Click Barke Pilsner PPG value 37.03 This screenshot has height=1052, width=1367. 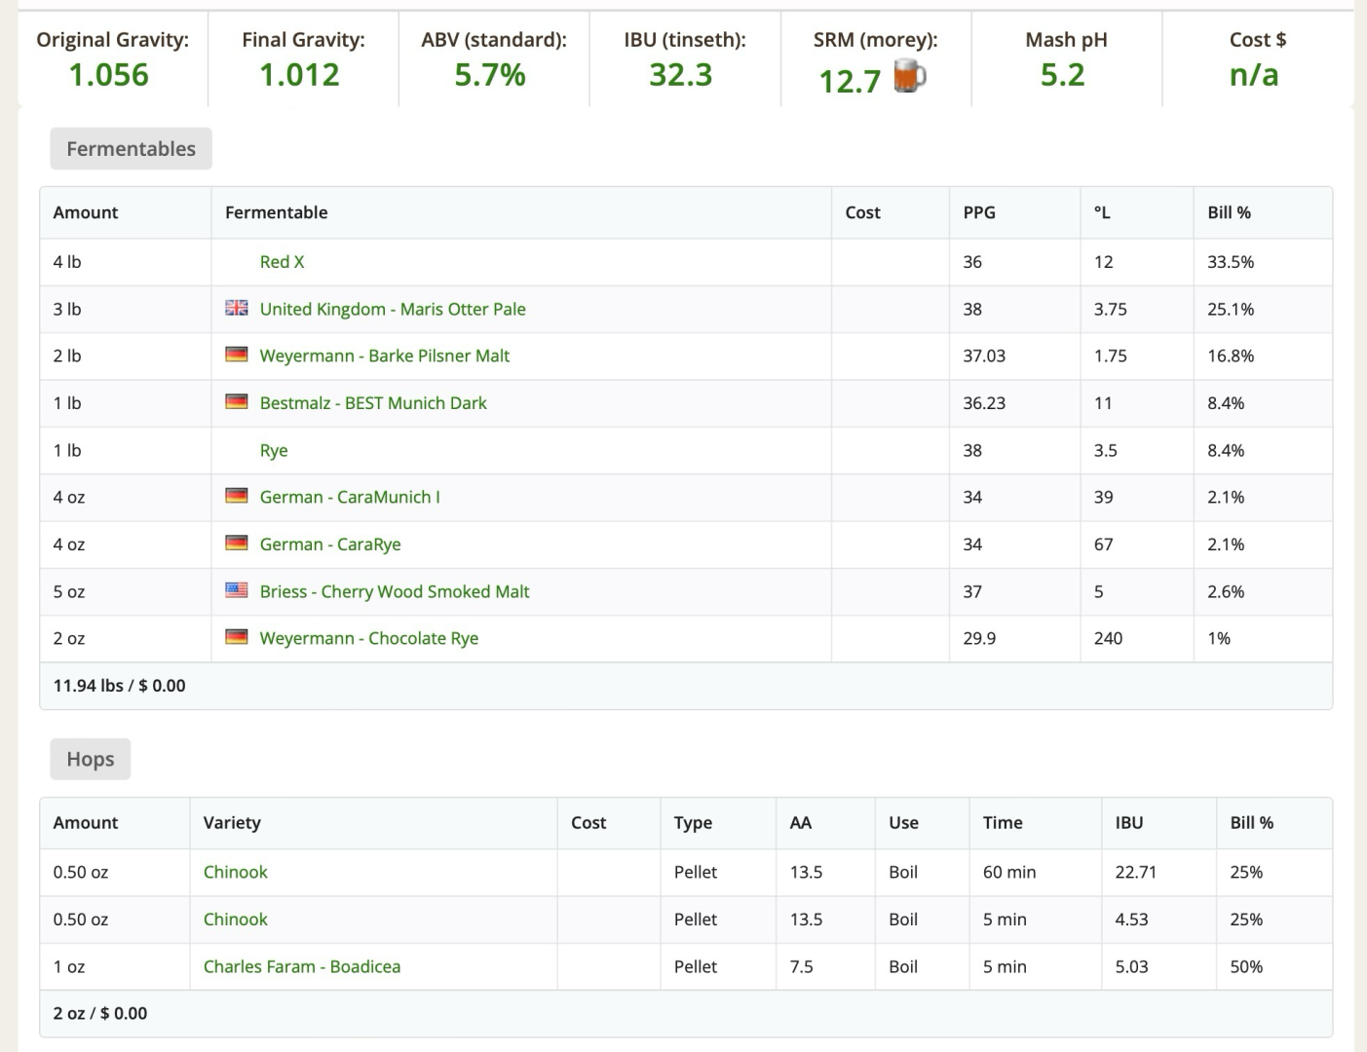(984, 356)
